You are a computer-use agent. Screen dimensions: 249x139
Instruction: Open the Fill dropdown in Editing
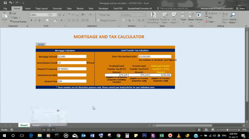point(211,17)
